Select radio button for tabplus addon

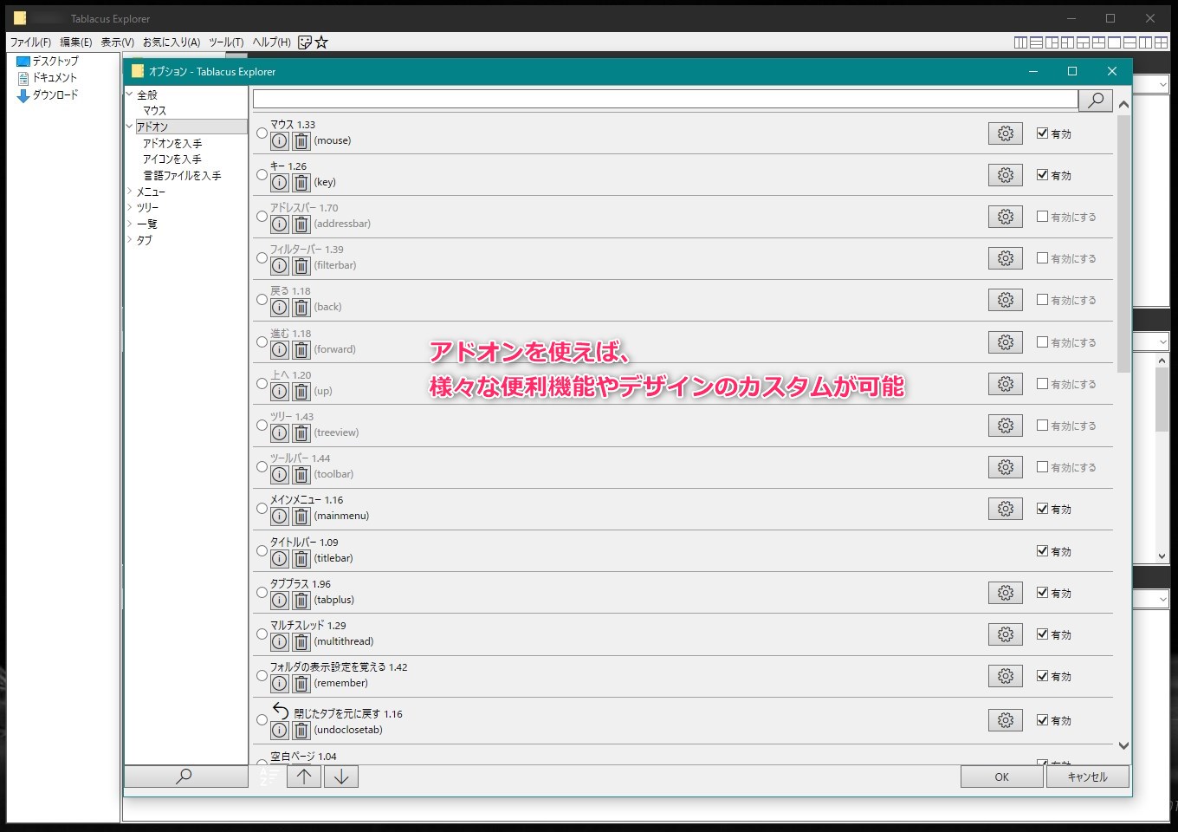[x=262, y=593]
